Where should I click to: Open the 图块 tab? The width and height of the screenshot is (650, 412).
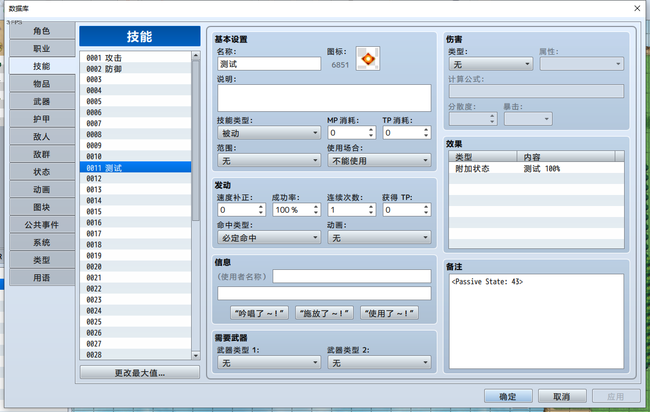coord(42,207)
